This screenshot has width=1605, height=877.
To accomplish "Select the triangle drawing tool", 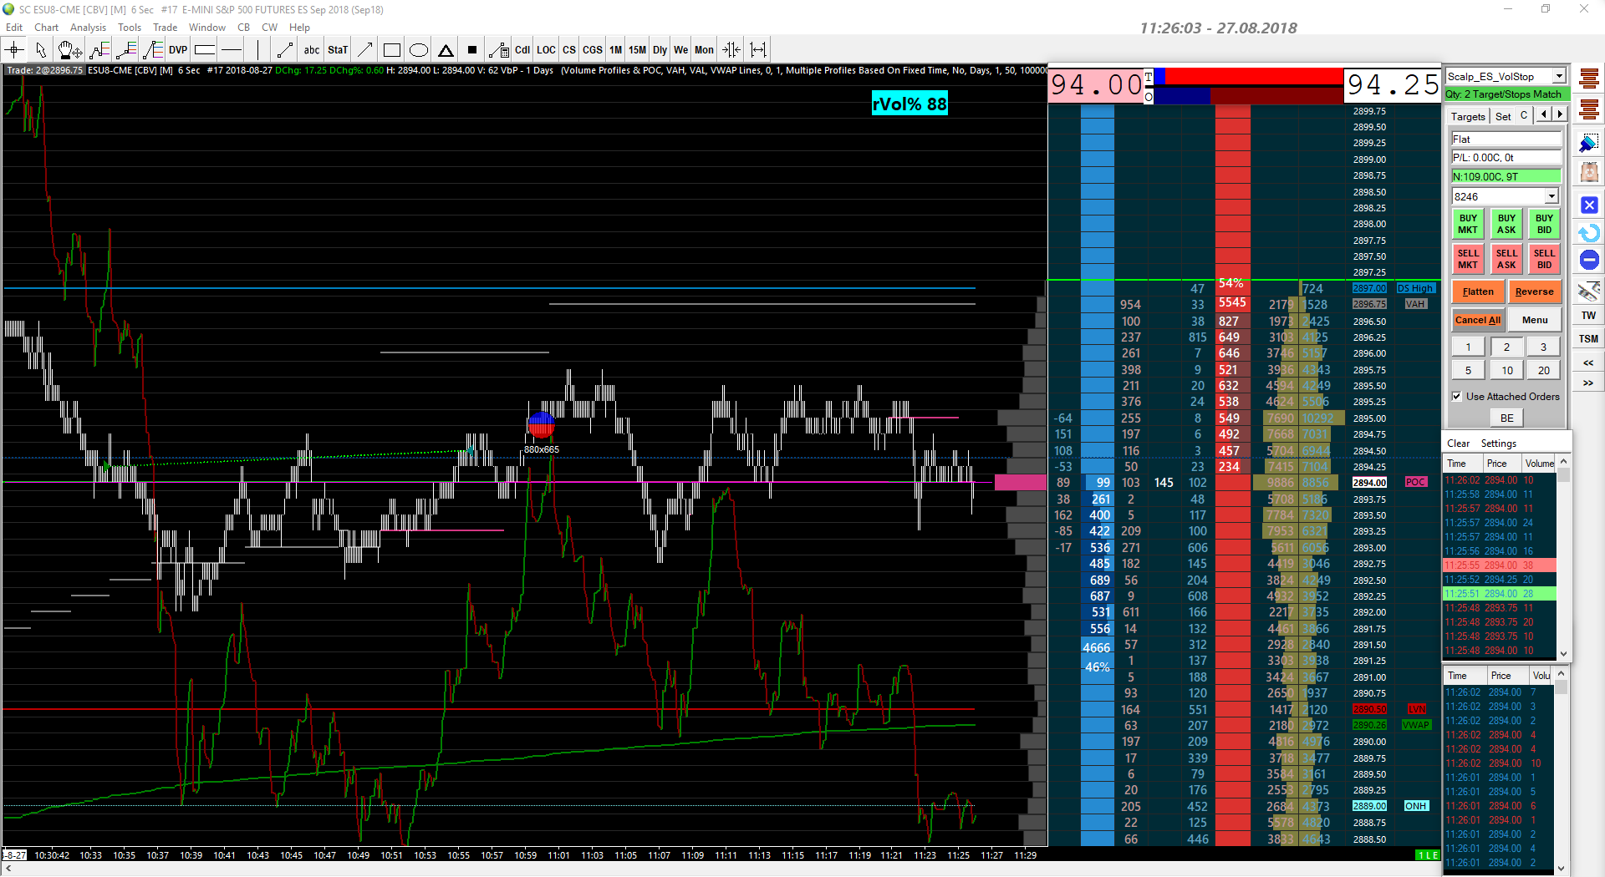I will [x=446, y=50].
